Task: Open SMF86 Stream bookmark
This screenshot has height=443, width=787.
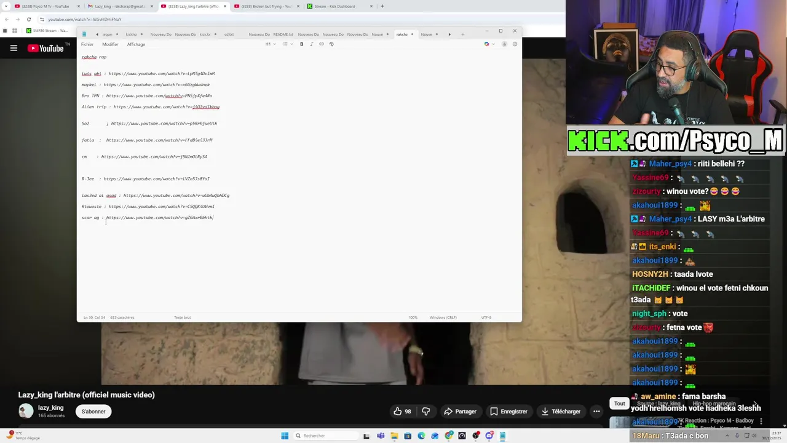Action: [46, 30]
